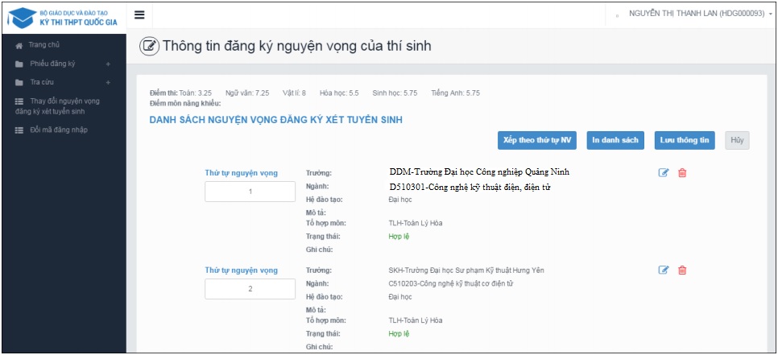Click SKH-Trường Đại học Sư phạm Kỹ thuật Hưng Yên
This screenshot has height=355, width=778.
coord(466,270)
